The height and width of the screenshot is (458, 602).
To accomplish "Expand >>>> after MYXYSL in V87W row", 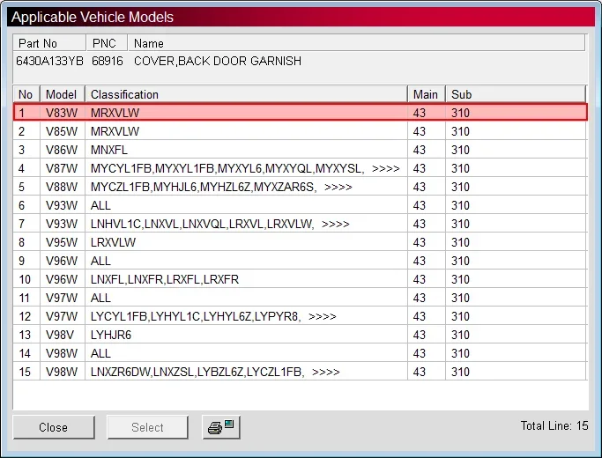I will coord(386,168).
